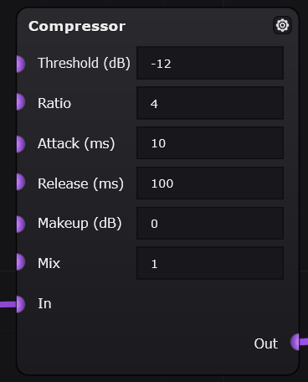Click the Release (ms) label
308x382 pixels.
click(80, 183)
